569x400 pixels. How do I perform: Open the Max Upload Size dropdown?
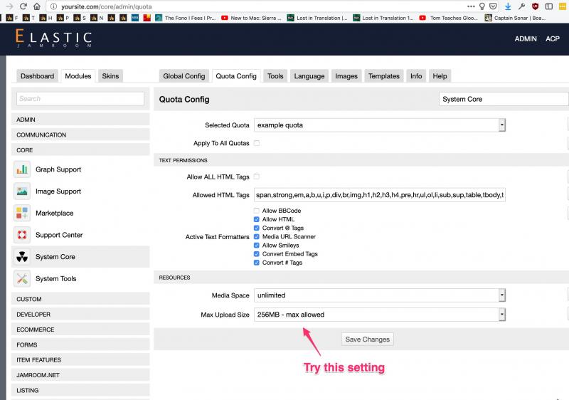(380, 314)
